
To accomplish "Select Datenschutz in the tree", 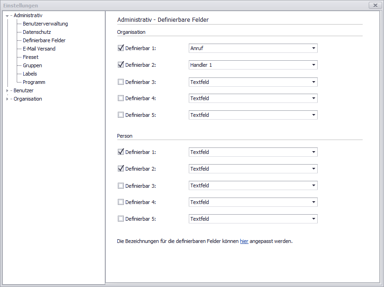I will tap(37, 32).
